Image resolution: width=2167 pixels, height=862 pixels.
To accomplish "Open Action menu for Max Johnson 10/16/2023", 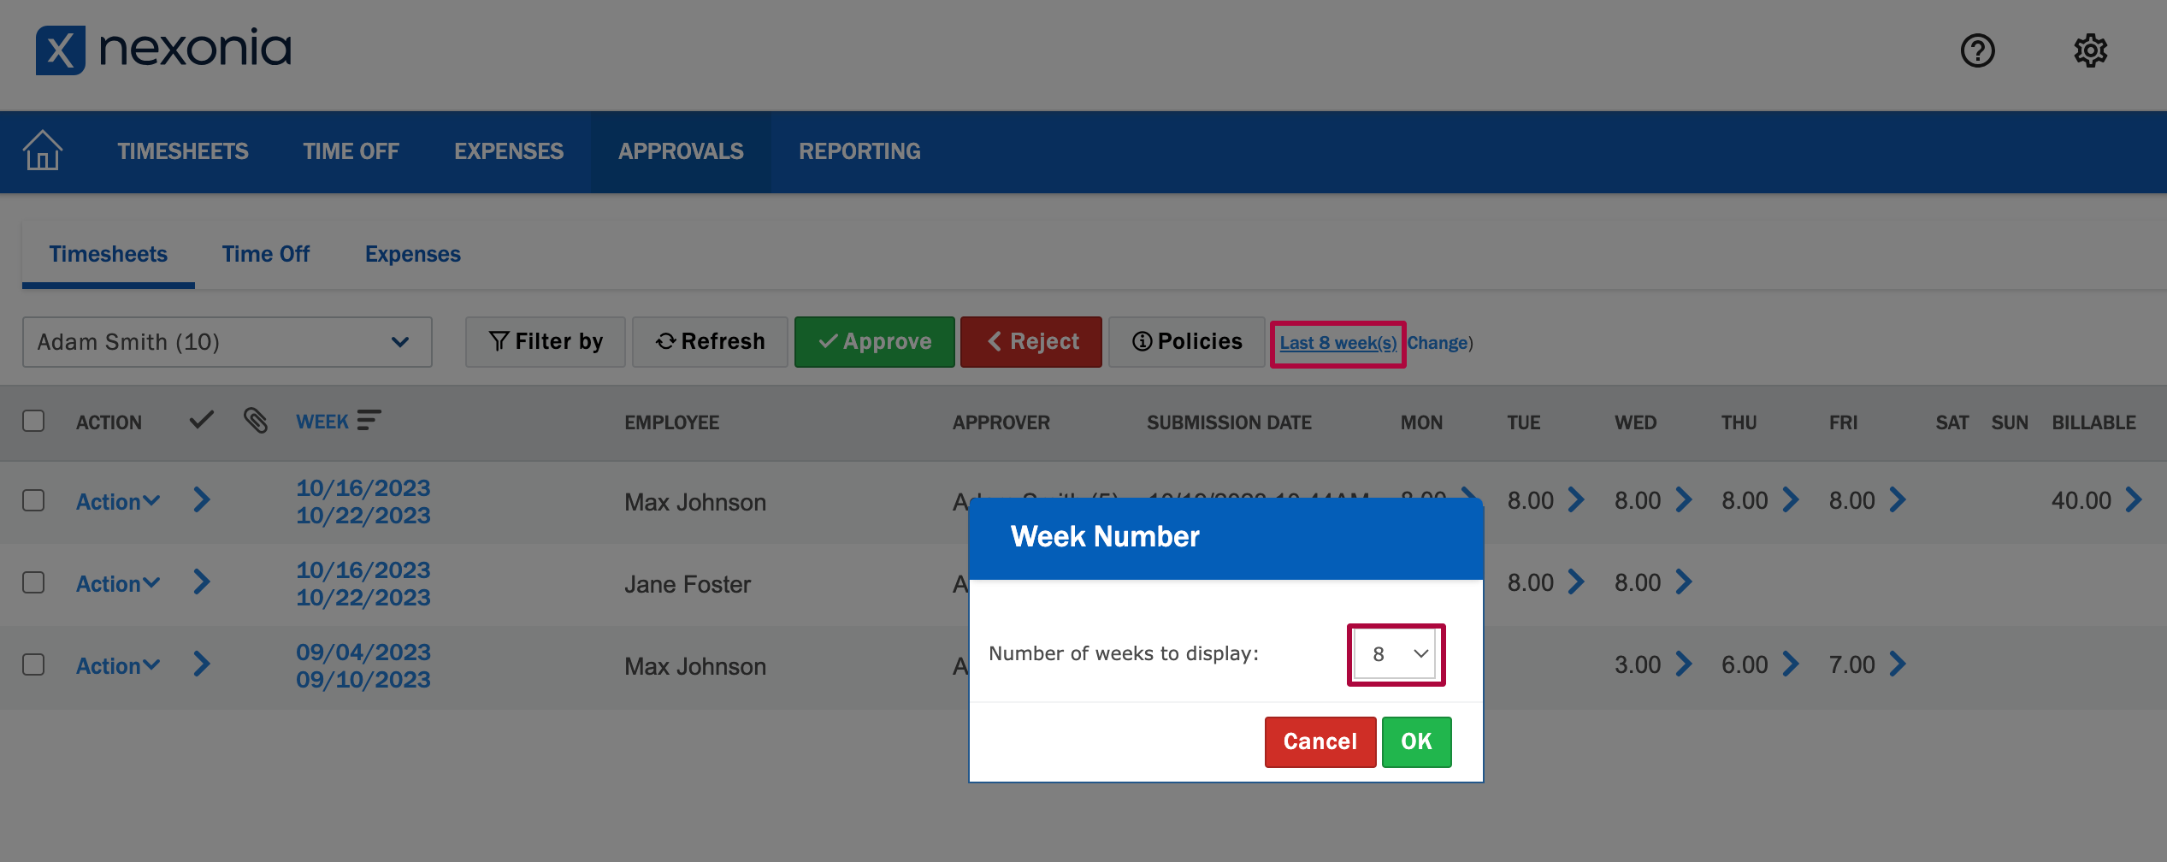I will tap(118, 502).
